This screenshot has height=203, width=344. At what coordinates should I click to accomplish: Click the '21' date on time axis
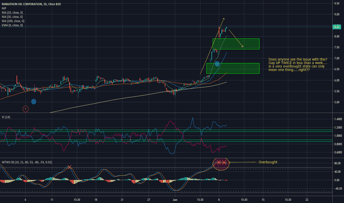coord(122,200)
